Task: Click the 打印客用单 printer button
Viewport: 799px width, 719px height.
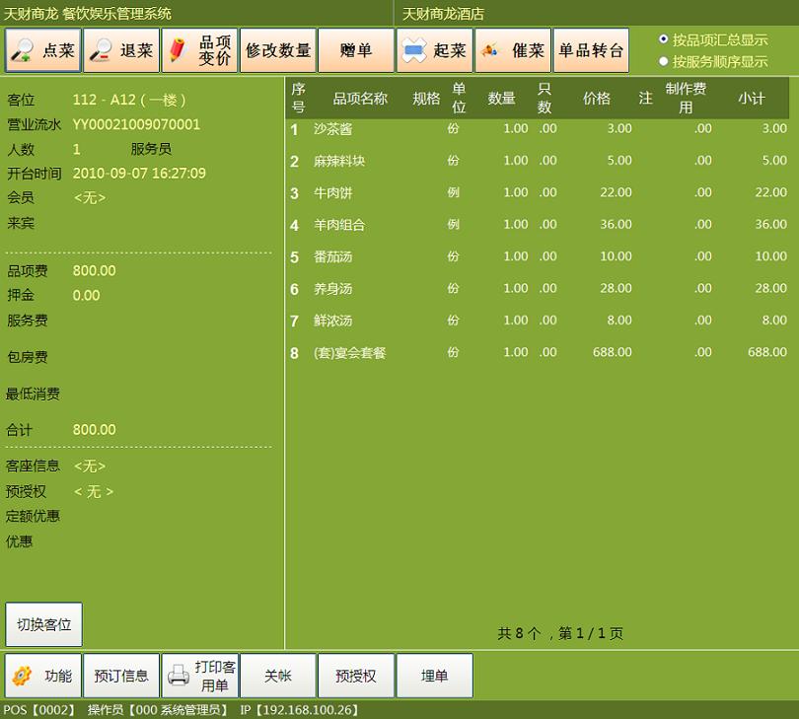Action: pos(199,676)
